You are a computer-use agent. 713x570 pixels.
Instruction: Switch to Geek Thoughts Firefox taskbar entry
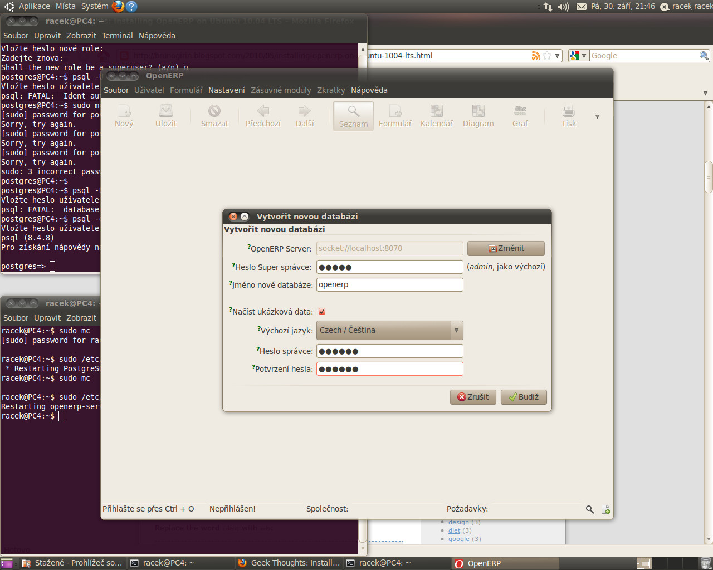click(290, 563)
